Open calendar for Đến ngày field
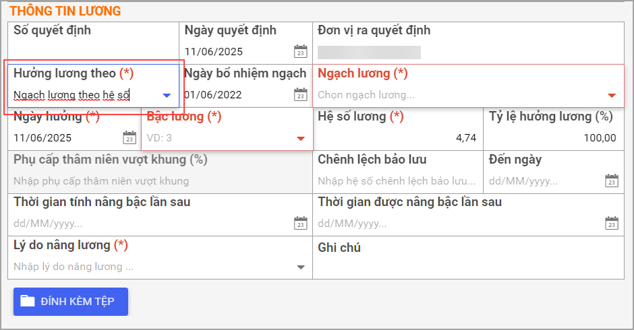The width and height of the screenshot is (634, 330). coord(612,180)
